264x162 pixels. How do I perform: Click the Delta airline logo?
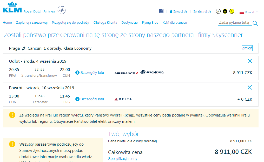[x=123, y=99]
